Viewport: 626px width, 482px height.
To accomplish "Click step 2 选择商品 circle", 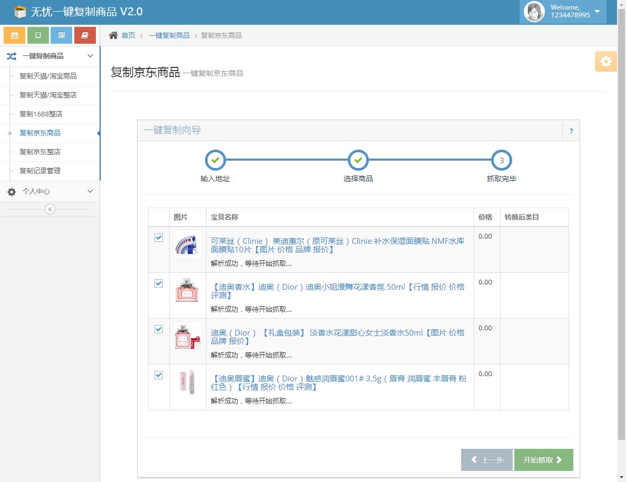I will (x=358, y=160).
